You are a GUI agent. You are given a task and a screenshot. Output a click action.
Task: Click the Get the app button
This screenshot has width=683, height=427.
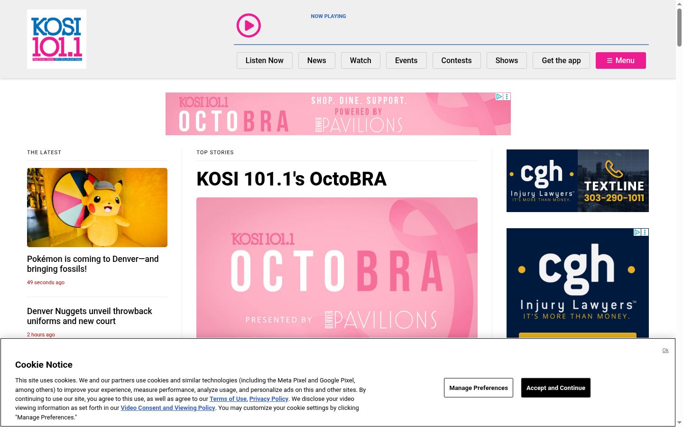(561, 60)
